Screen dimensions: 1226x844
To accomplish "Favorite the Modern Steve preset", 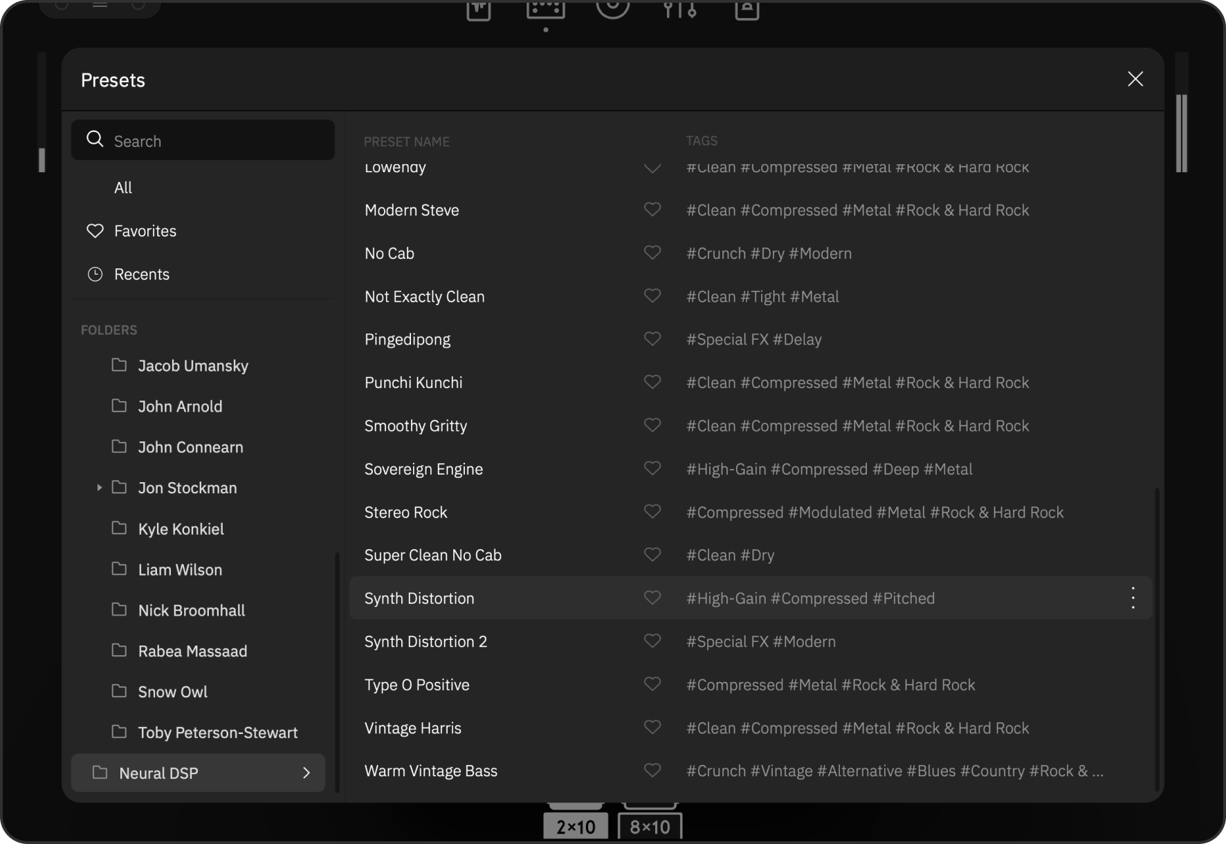I will [652, 209].
